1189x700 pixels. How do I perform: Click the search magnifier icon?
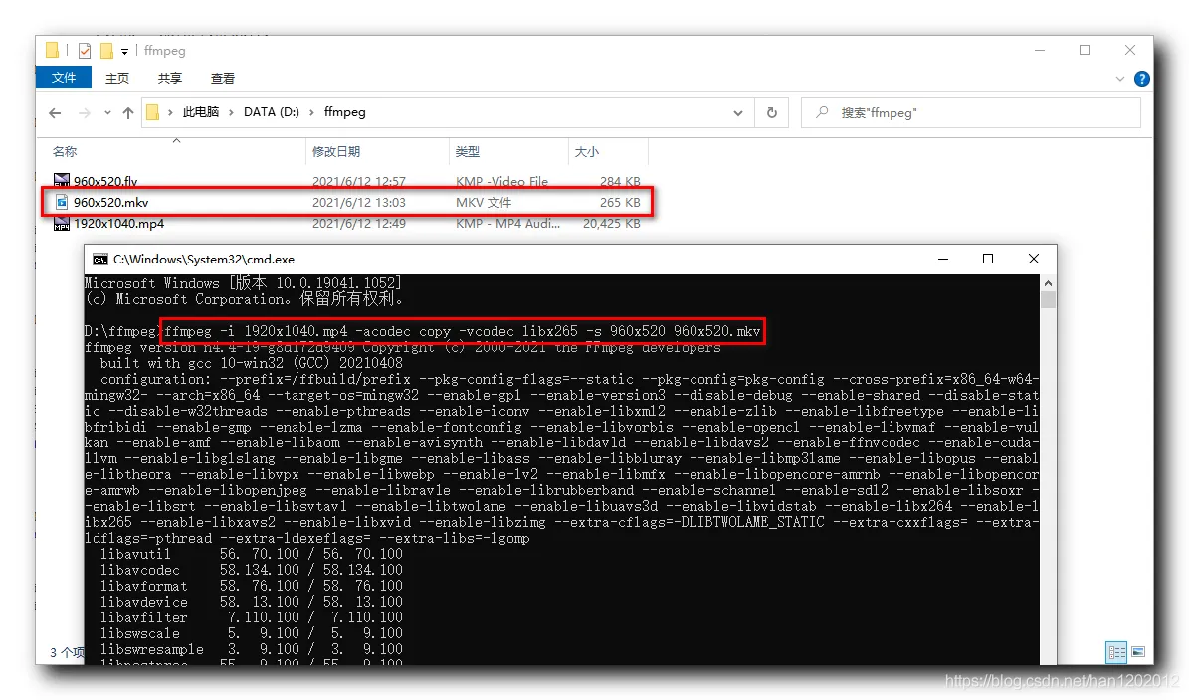(x=822, y=113)
